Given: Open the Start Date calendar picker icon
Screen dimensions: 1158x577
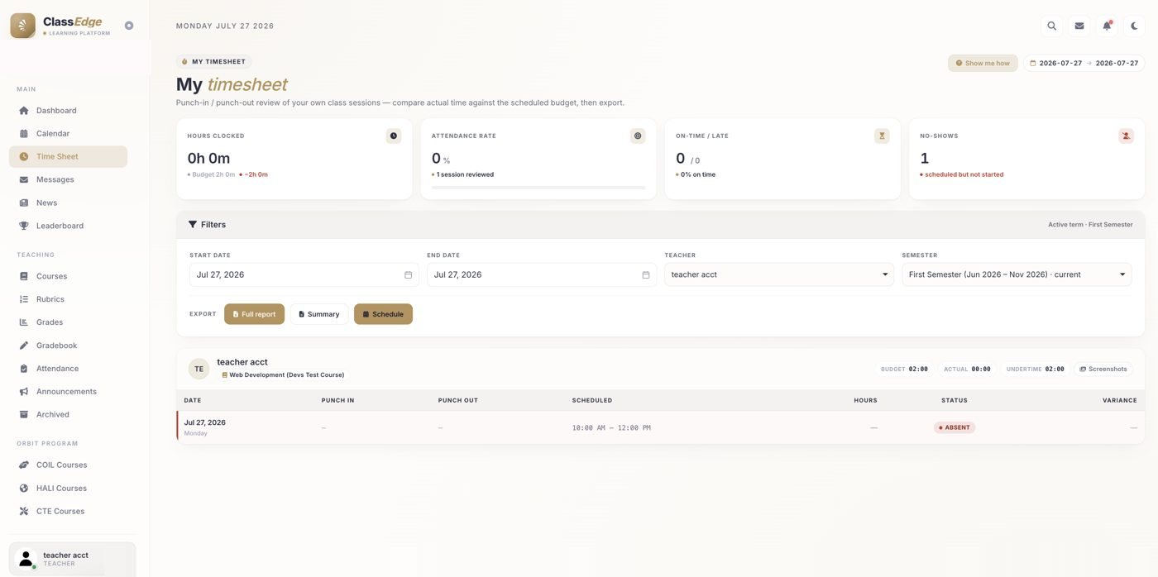Looking at the screenshot, I should pos(408,274).
